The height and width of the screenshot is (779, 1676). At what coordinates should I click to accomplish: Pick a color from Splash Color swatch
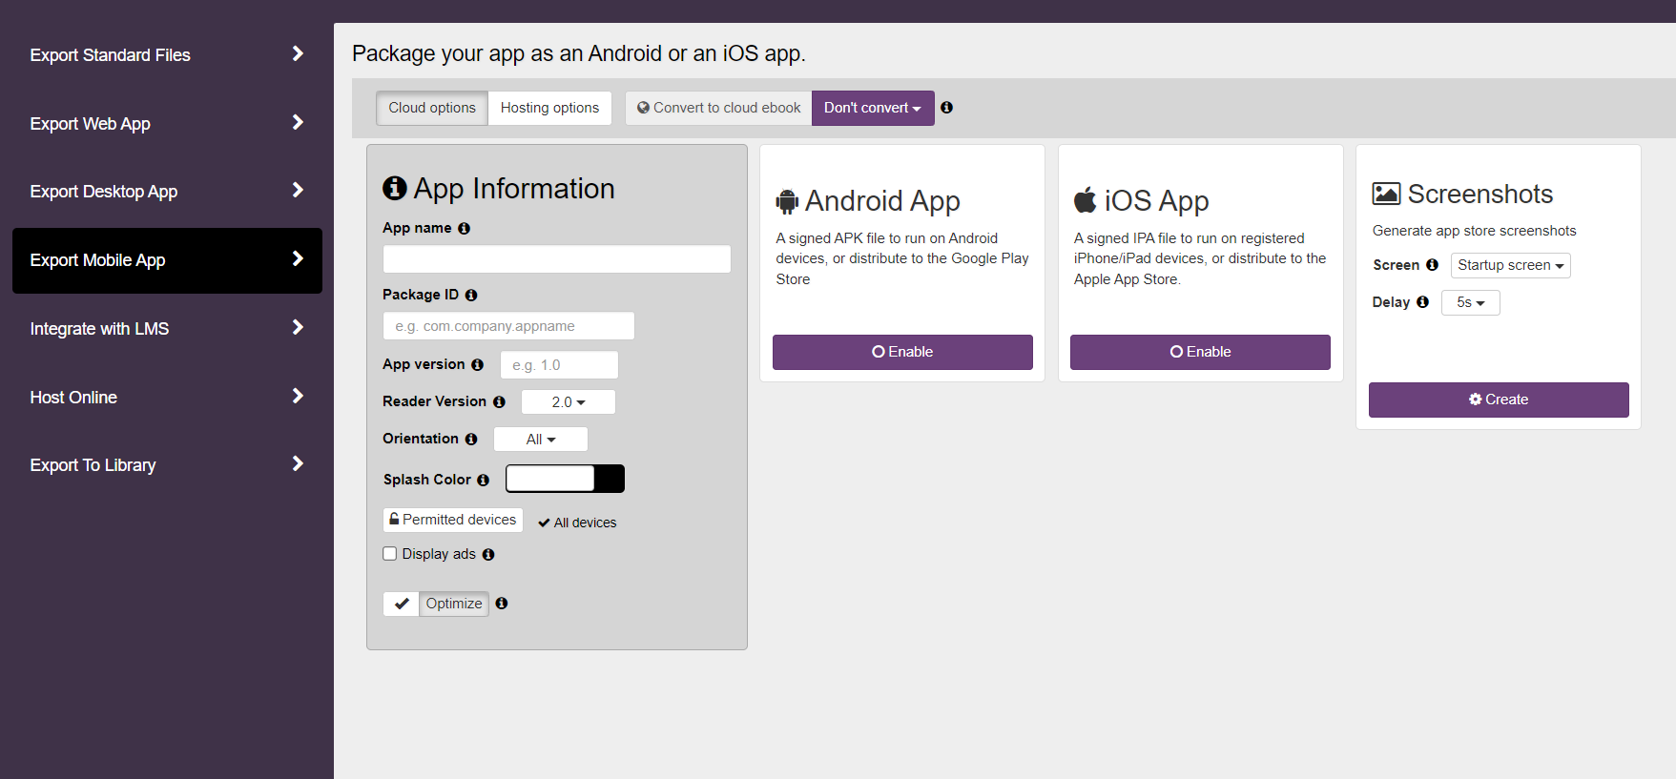564,479
